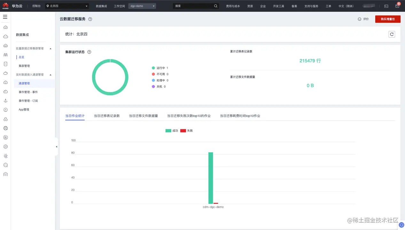
Task: Click the green success bar for cdm-dgc-demo
Action: point(211,178)
